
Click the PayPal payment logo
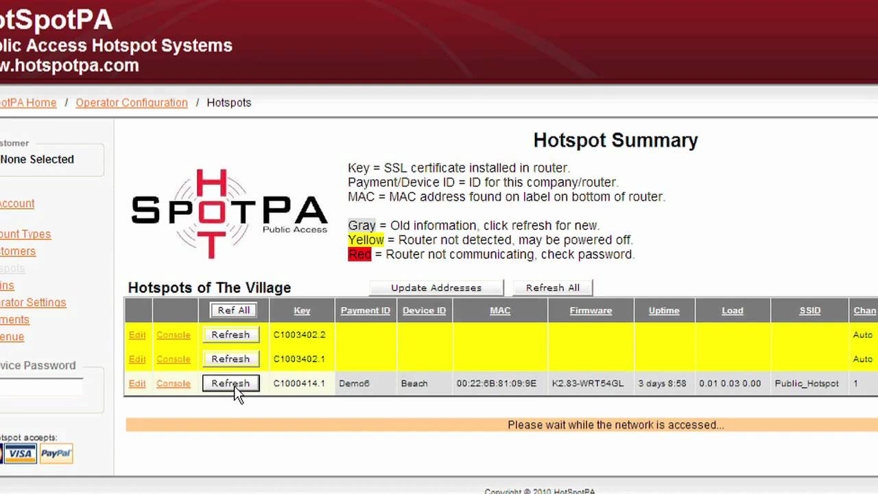[56, 454]
